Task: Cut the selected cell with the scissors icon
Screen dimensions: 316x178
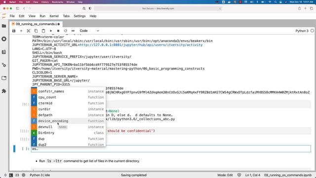Action: click(29, 31)
